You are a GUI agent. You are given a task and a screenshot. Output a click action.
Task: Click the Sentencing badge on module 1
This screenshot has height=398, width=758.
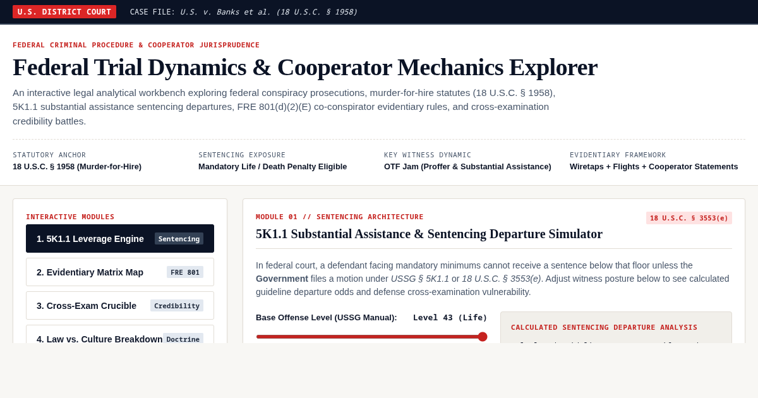pyautogui.click(x=179, y=239)
